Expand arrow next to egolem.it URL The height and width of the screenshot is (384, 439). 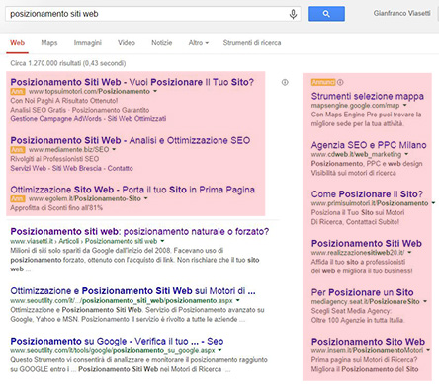145,198
